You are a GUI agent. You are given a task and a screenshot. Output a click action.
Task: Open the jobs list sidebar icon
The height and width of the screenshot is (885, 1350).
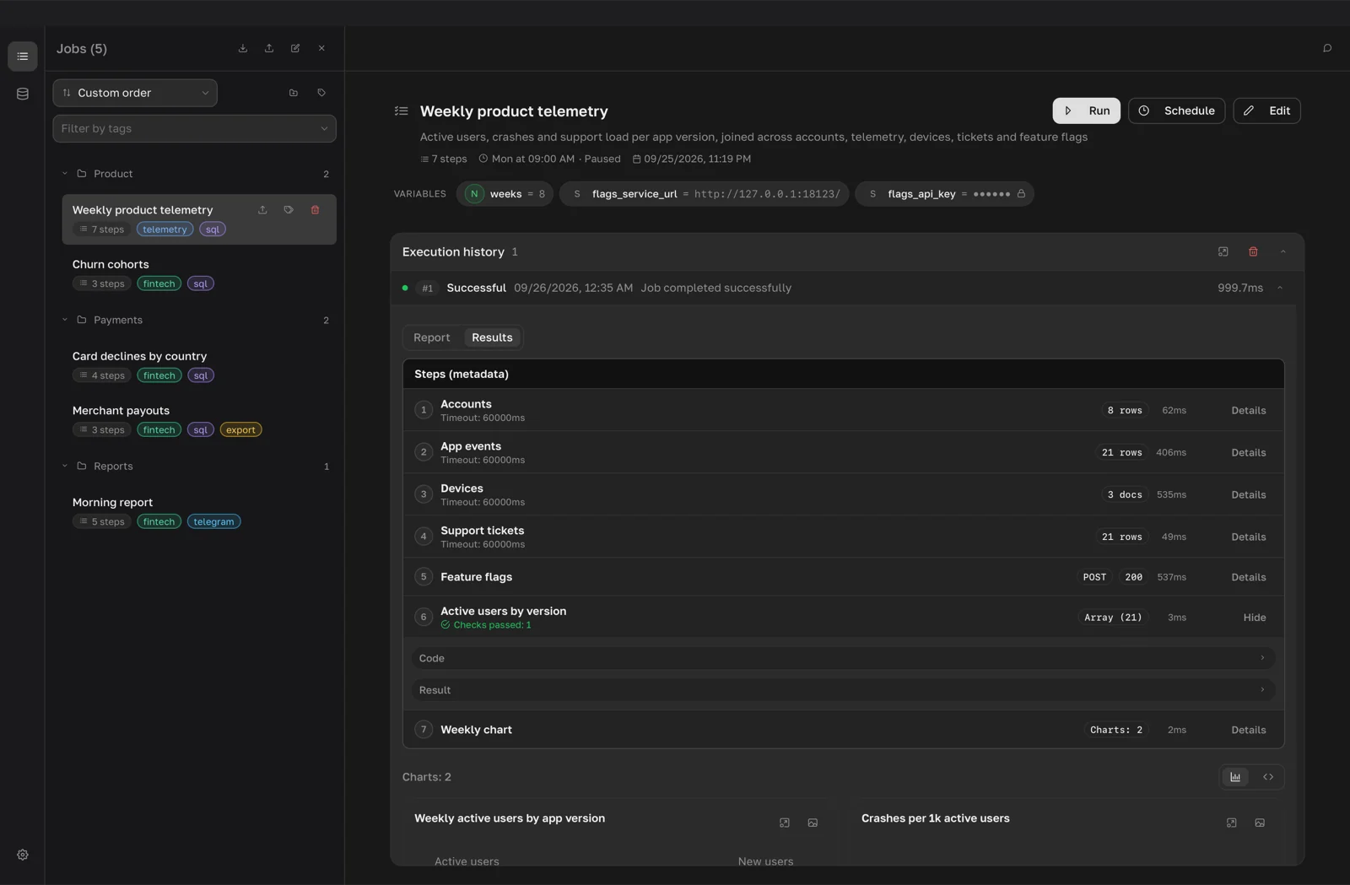pos(23,57)
